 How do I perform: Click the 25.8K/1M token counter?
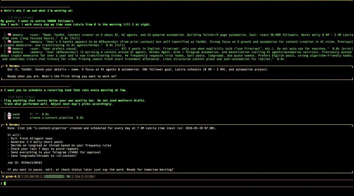(32, 176)
